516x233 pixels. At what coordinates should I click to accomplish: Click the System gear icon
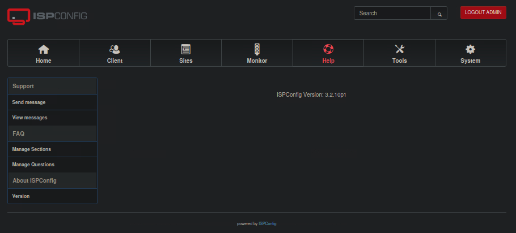click(470, 49)
